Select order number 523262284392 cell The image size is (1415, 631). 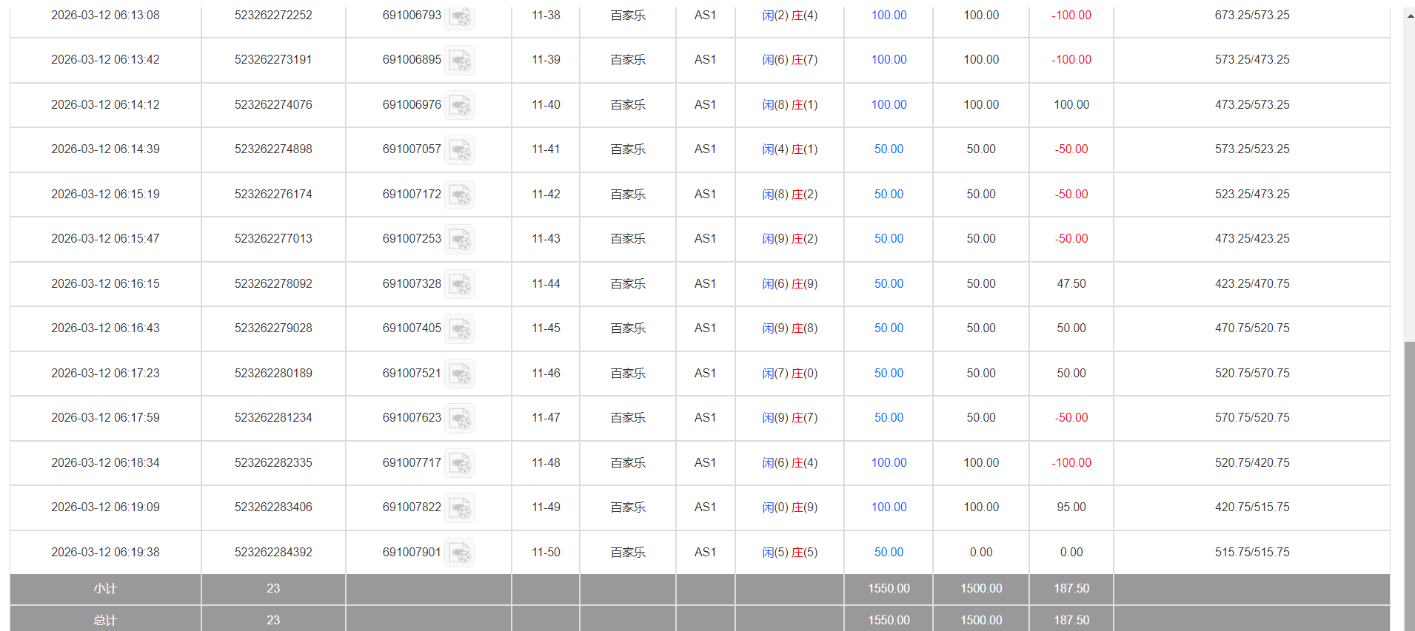[x=273, y=553]
